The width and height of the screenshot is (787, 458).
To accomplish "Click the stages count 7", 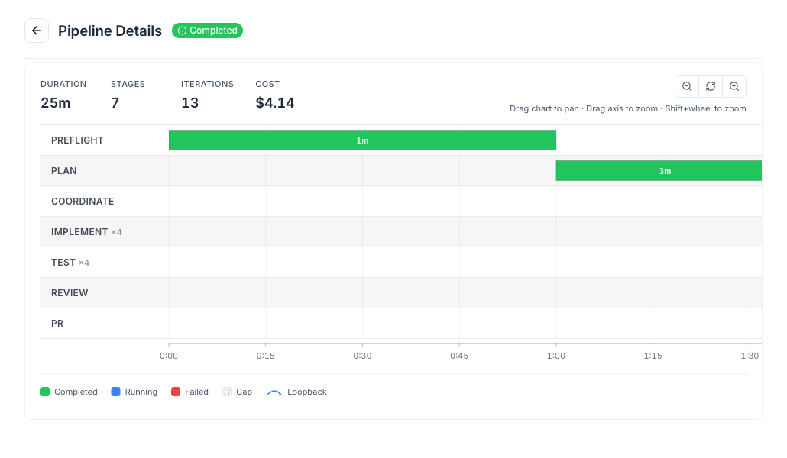I will 115,103.
